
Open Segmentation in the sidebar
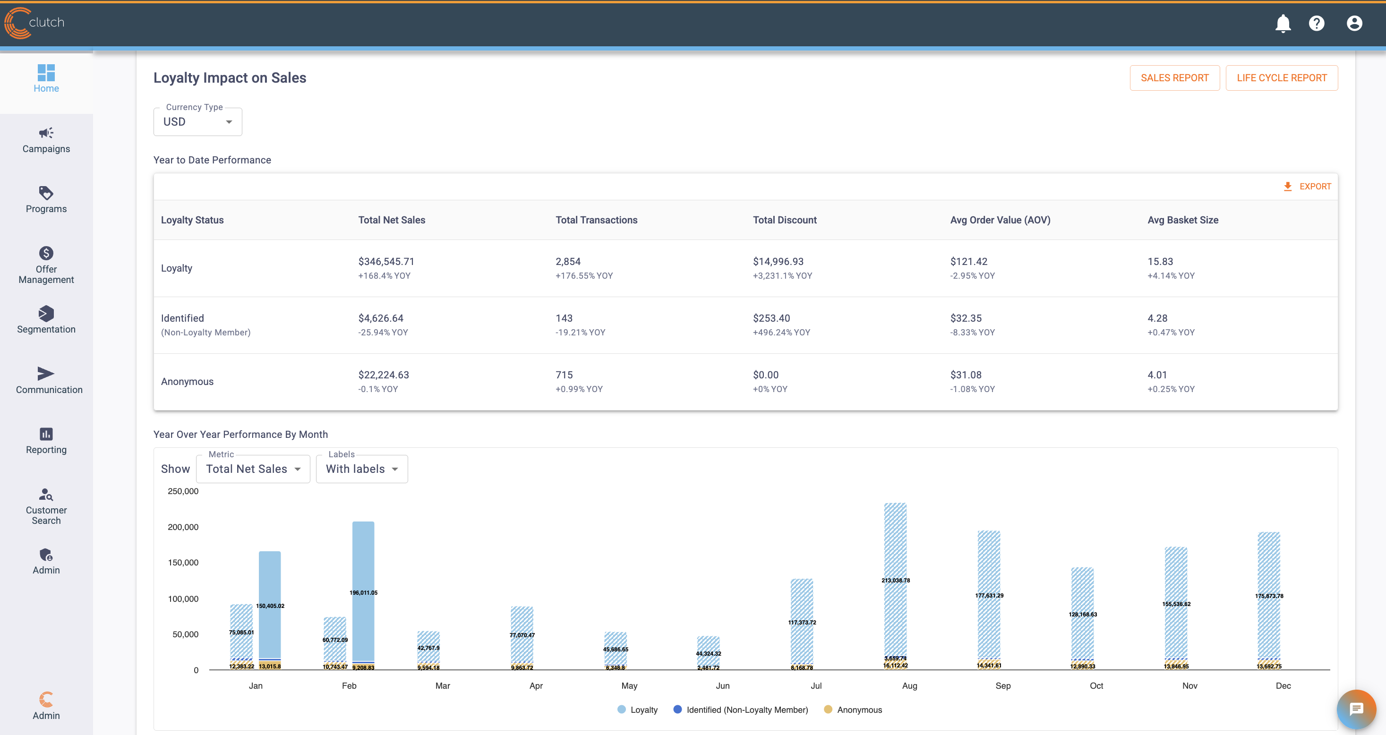pyautogui.click(x=46, y=320)
